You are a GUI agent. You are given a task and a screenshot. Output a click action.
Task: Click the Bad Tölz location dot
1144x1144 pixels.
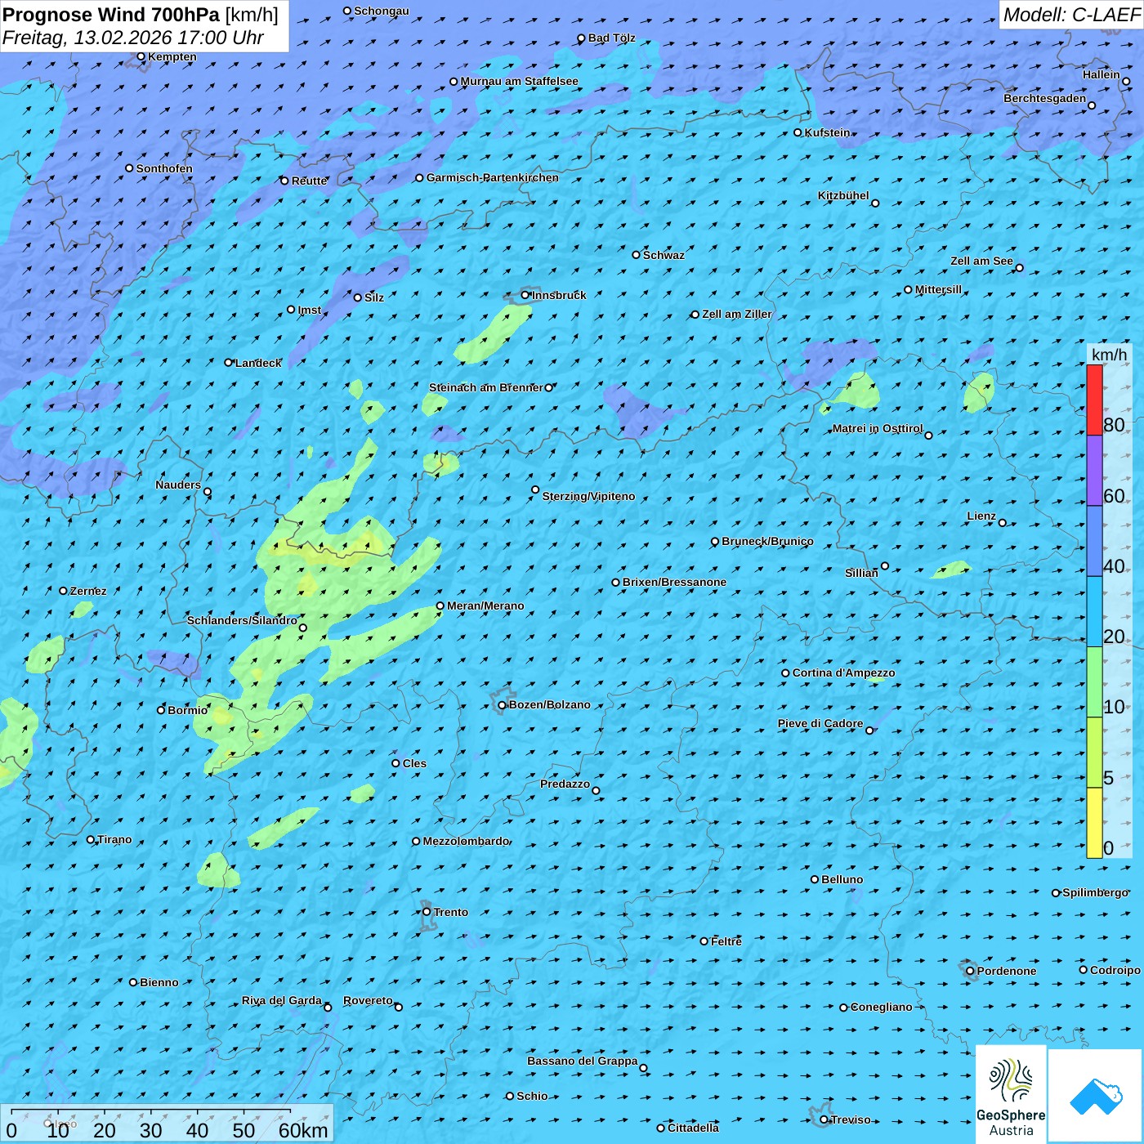(582, 38)
